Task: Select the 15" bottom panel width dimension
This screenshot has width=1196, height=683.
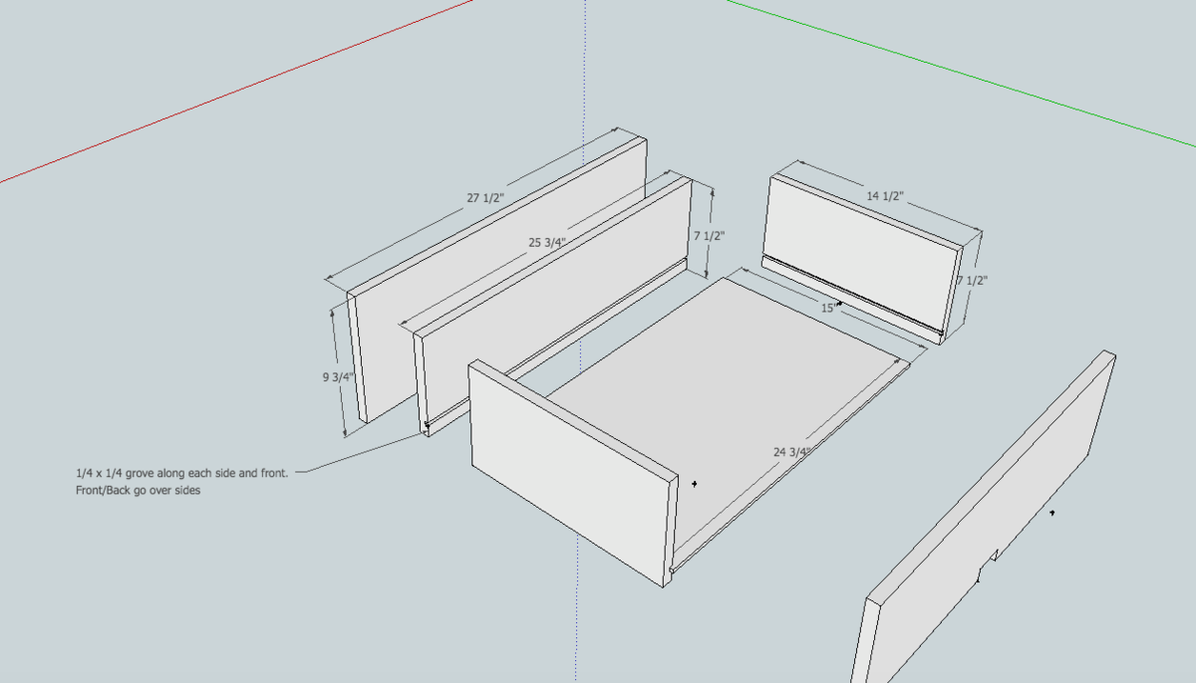Action: click(x=829, y=309)
